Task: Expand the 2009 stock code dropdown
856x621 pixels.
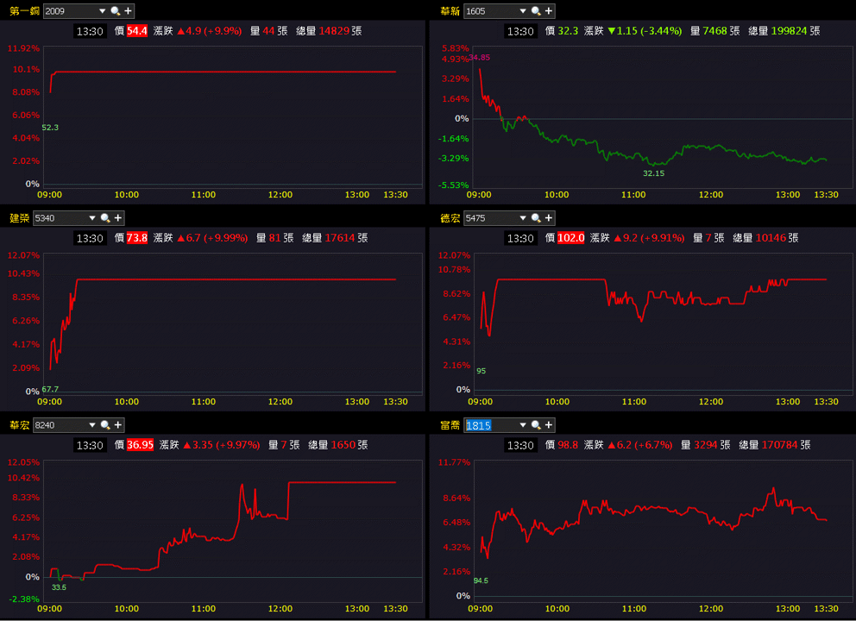Action: (102, 11)
